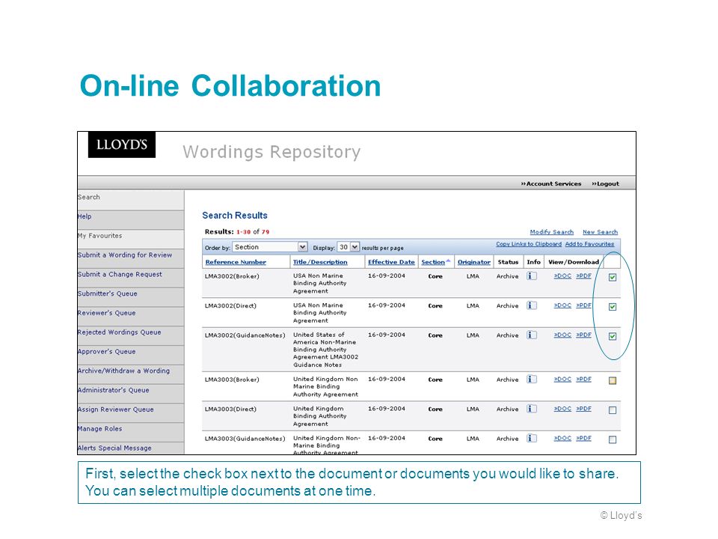Image resolution: width=718 pixels, height=539 pixels.
Task: Download PDF for LMA3003(Direct)
Action: click(584, 409)
